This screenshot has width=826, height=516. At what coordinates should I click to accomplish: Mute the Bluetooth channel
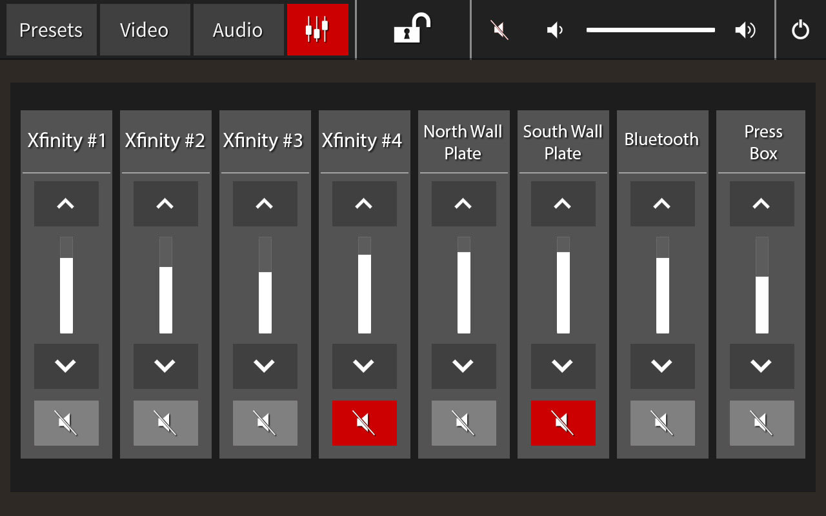[663, 423]
